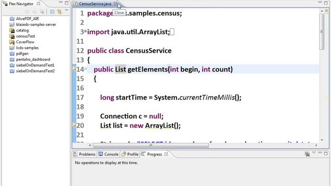Click the yellow overview ruler warning indicator

pos(326,10)
